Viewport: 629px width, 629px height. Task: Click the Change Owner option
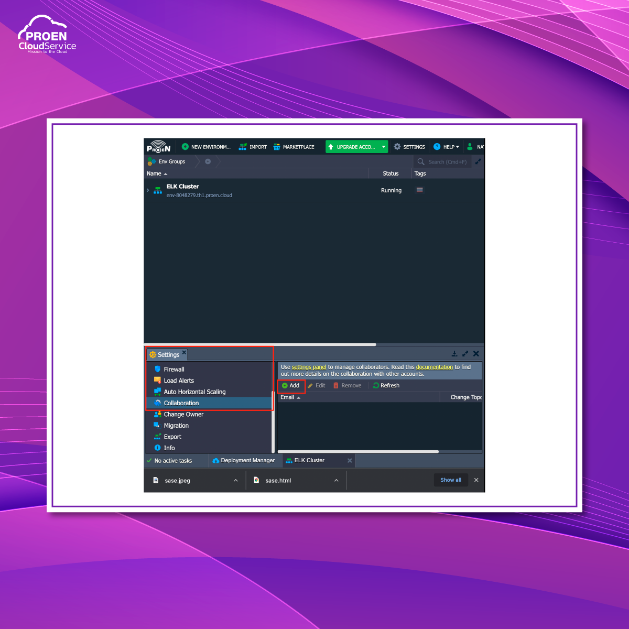183,414
